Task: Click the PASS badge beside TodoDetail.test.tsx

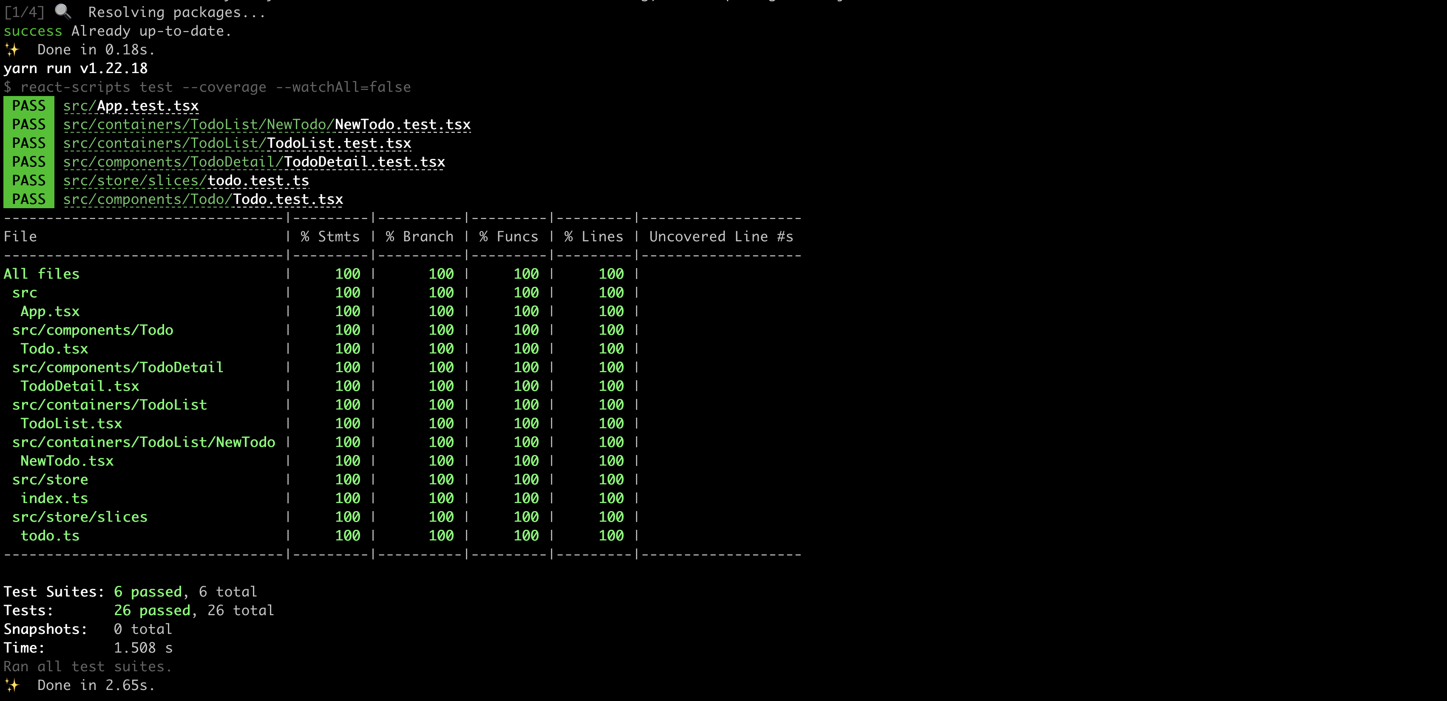Action: [x=28, y=162]
